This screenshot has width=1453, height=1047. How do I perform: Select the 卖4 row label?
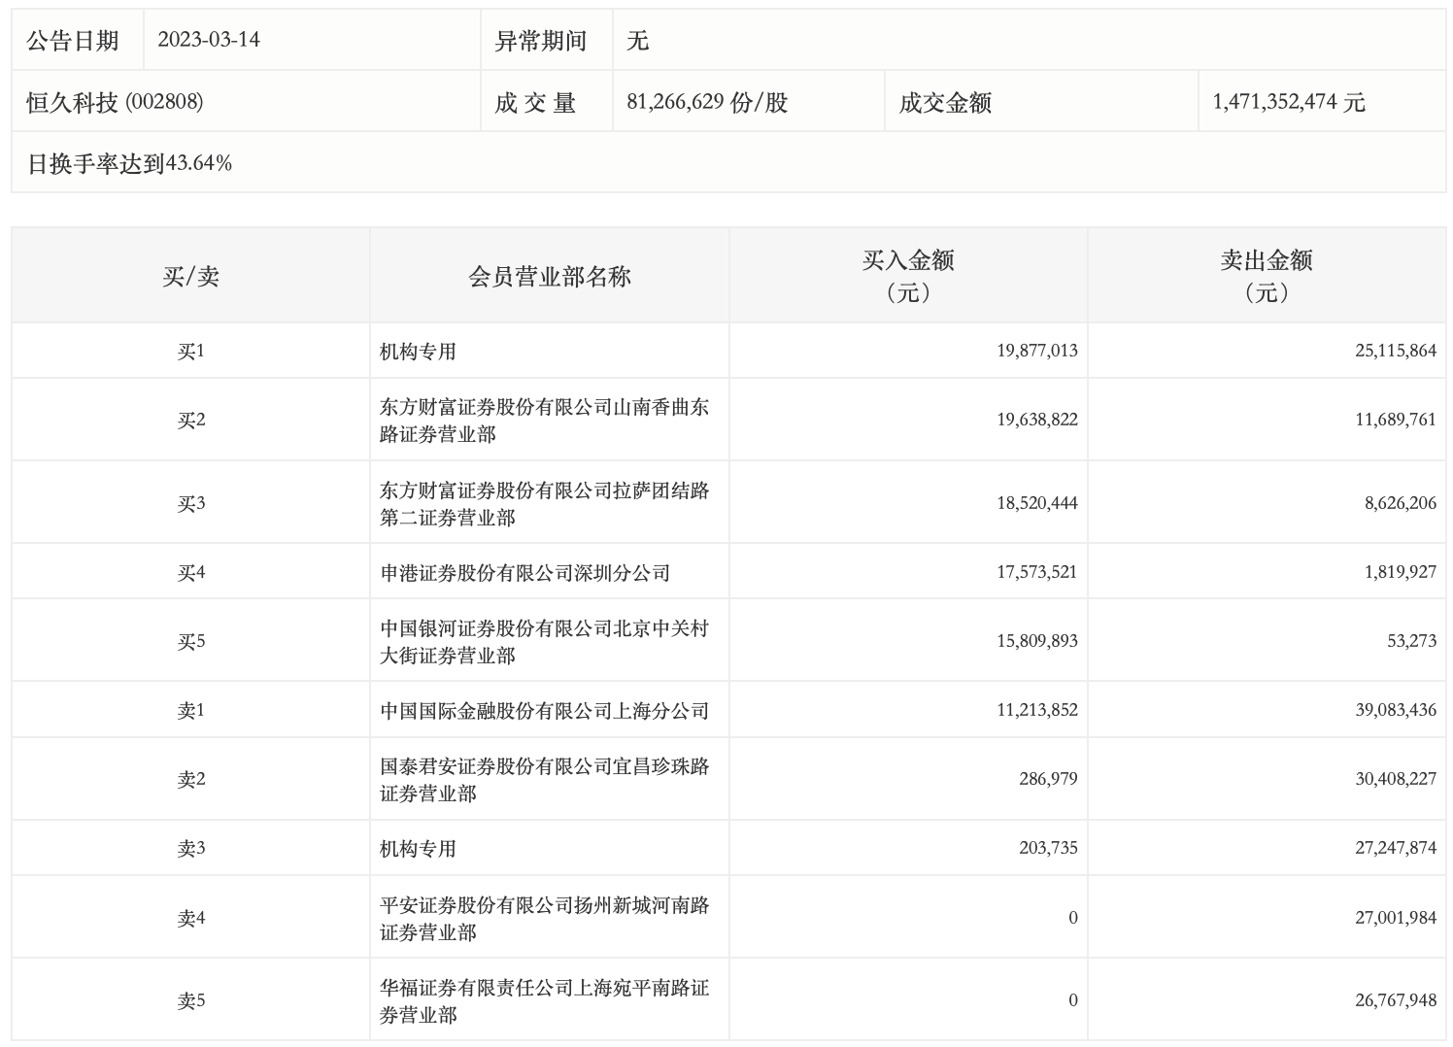pyautogui.click(x=190, y=919)
